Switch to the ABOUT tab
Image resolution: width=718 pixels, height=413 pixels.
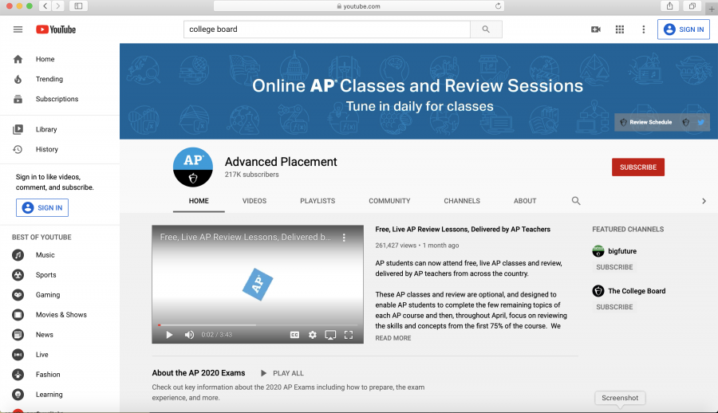[x=525, y=201]
